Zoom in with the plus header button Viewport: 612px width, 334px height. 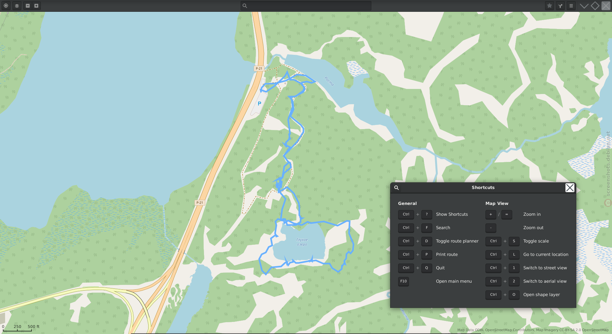point(36,6)
